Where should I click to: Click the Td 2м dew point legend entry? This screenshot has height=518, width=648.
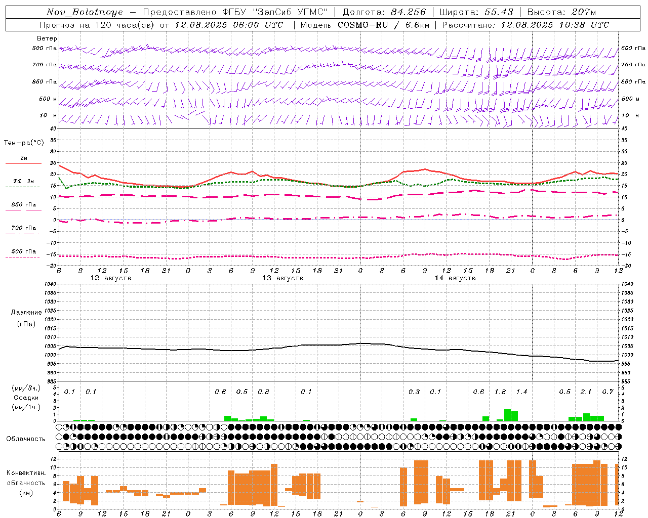click(x=24, y=181)
